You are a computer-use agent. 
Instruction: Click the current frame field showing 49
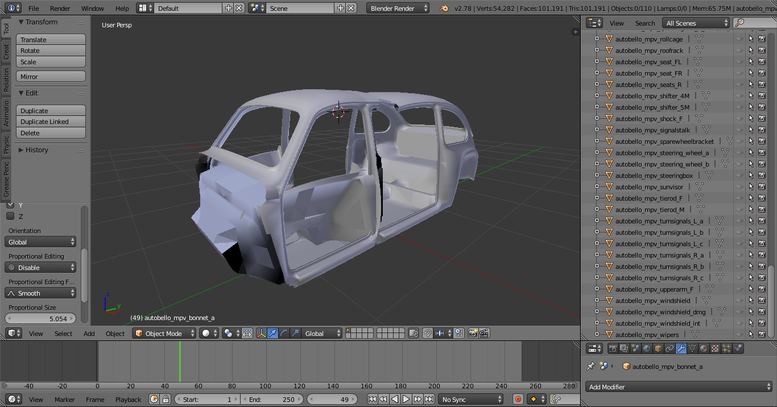(332, 400)
